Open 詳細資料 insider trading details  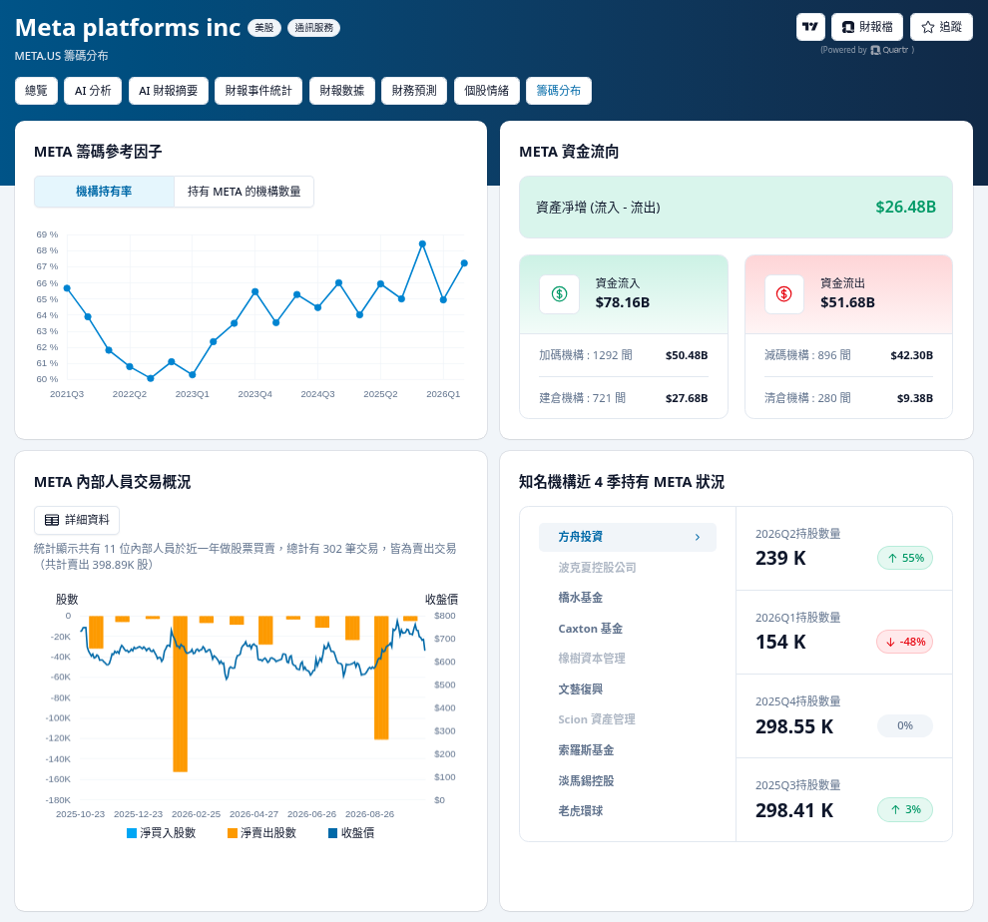pyautogui.click(x=77, y=520)
